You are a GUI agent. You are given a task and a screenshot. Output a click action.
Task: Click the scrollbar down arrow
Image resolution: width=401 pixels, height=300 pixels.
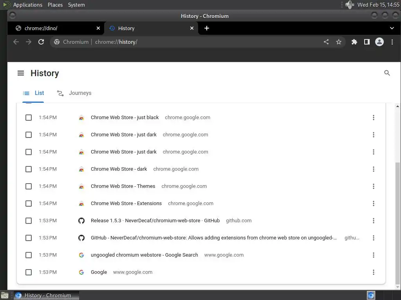(x=397, y=287)
